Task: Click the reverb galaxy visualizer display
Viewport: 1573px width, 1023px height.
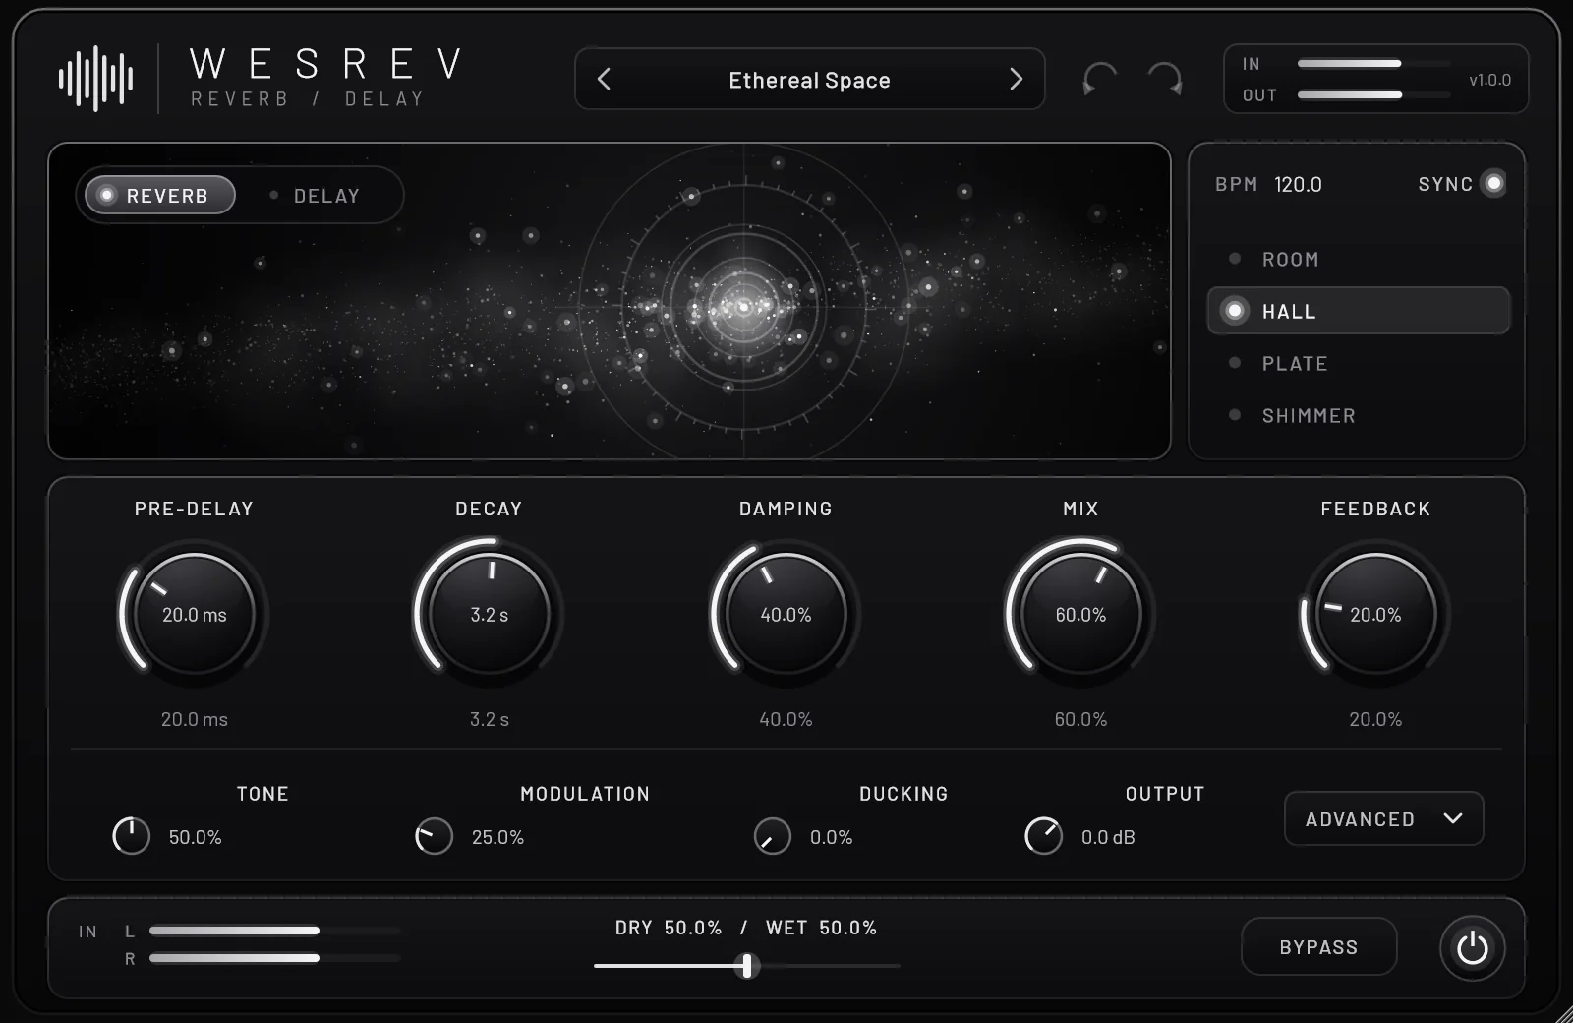Action: (610, 301)
